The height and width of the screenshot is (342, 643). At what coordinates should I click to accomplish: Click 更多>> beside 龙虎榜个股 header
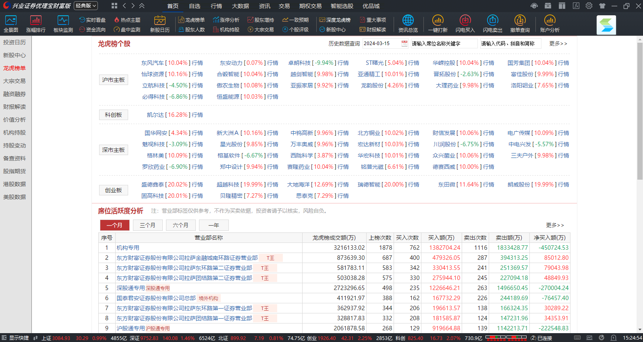point(558,44)
